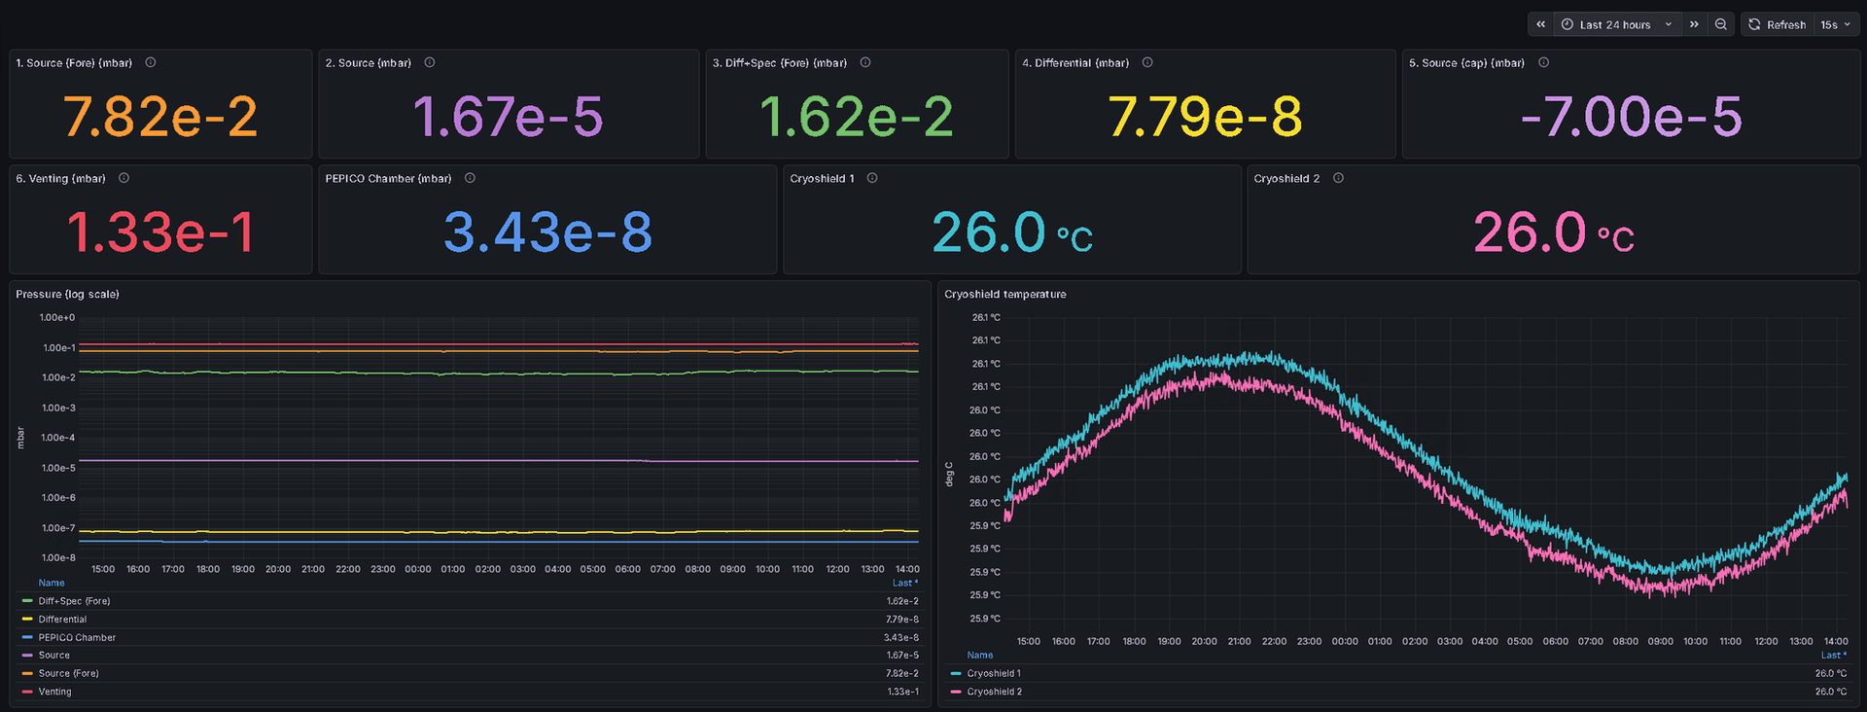Open the Cryoshield temperature panel title menu
This screenshot has height=712, width=1867.
(x=1005, y=294)
